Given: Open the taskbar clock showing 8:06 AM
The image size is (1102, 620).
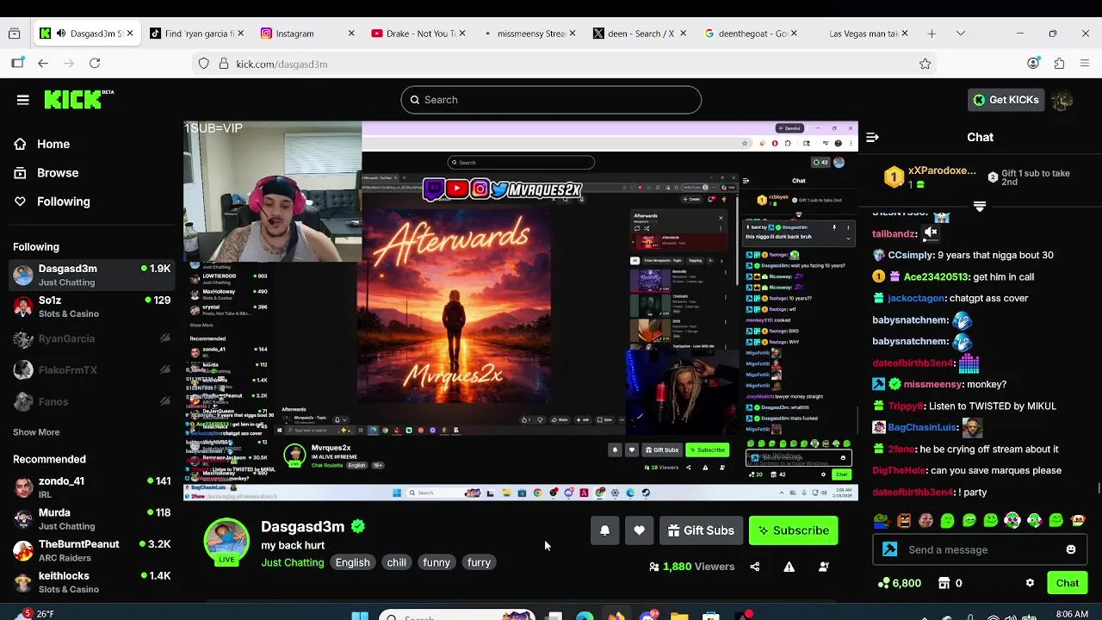Looking at the screenshot, I should click(x=1071, y=614).
